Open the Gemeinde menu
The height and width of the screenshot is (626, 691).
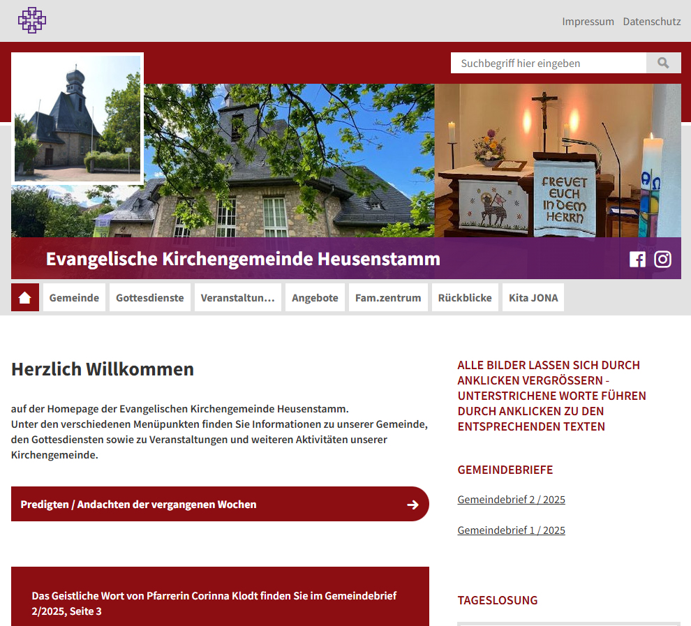click(x=74, y=297)
